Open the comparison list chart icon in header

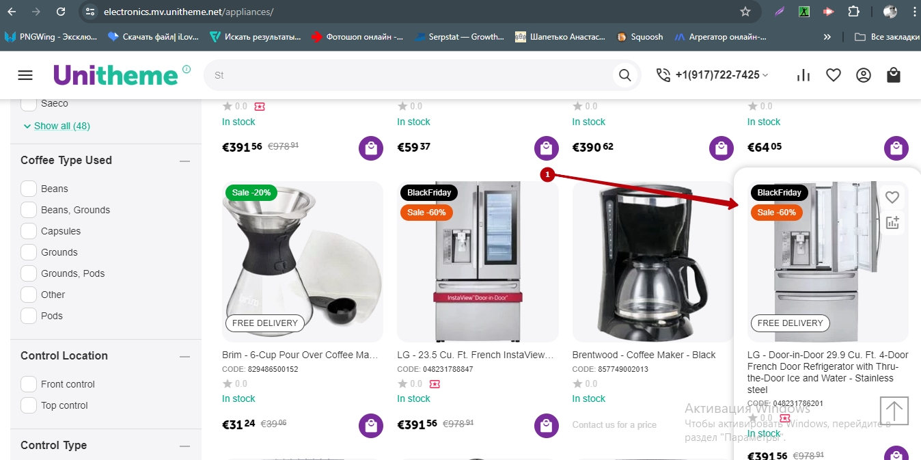coord(803,75)
